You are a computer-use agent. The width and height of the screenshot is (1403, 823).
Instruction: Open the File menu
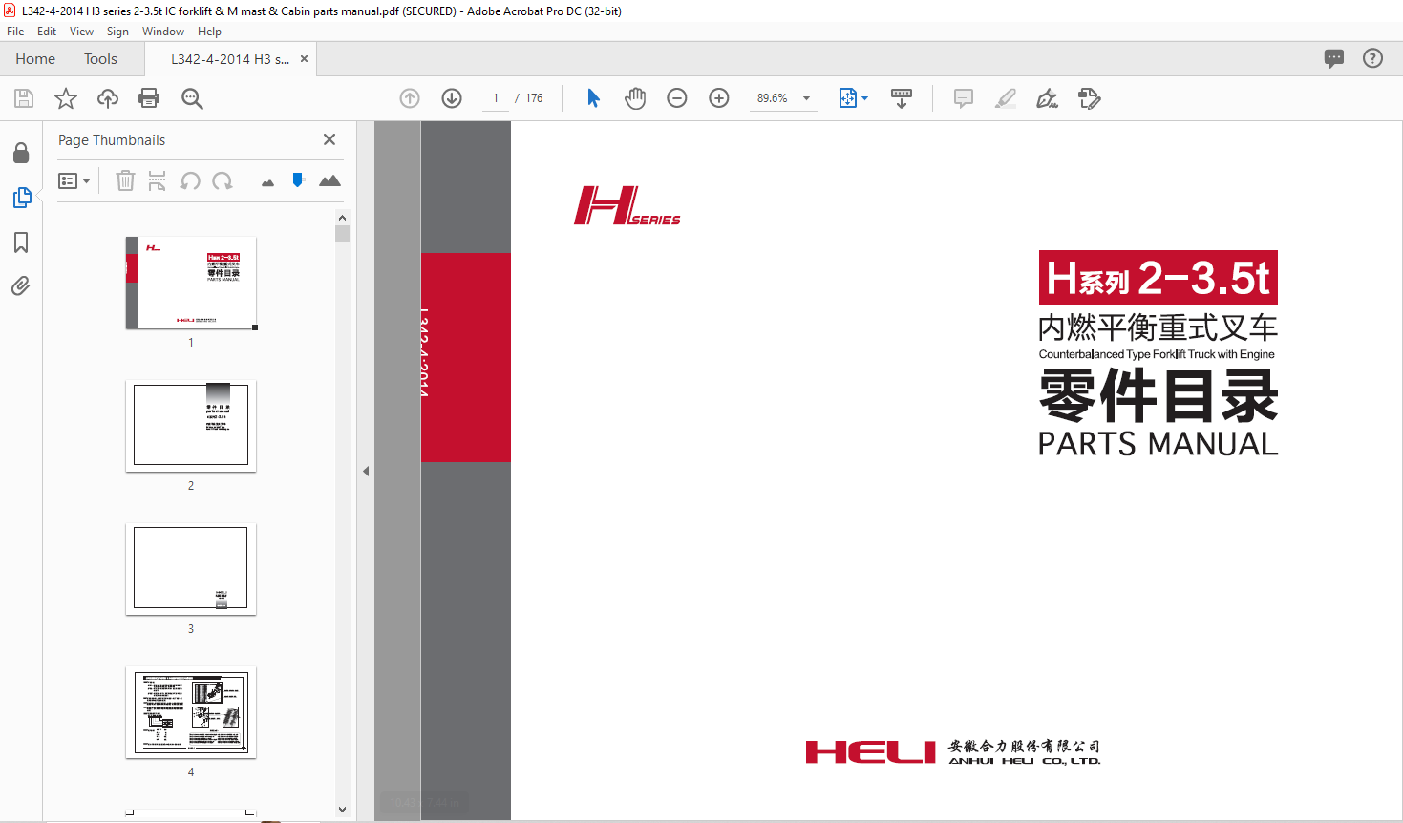(15, 32)
